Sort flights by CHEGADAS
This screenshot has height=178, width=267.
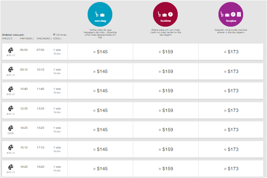(43, 38)
